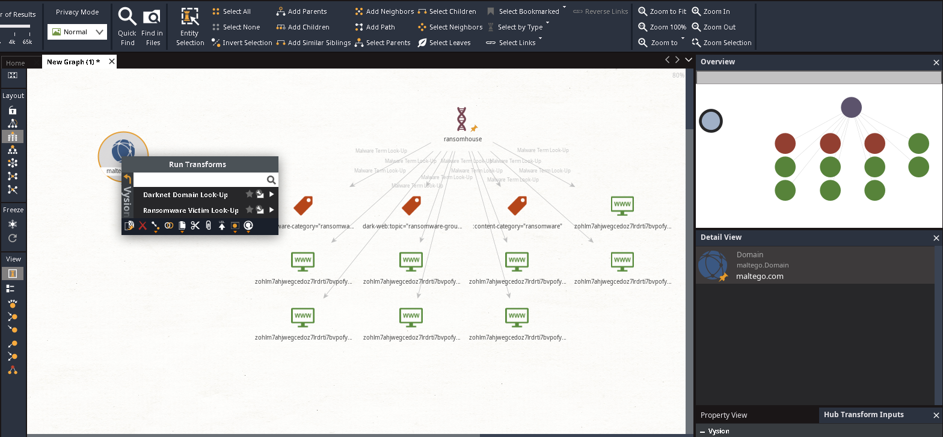Click the paperclip attachment icon in popup
This screenshot has height=437, width=943.
(208, 226)
